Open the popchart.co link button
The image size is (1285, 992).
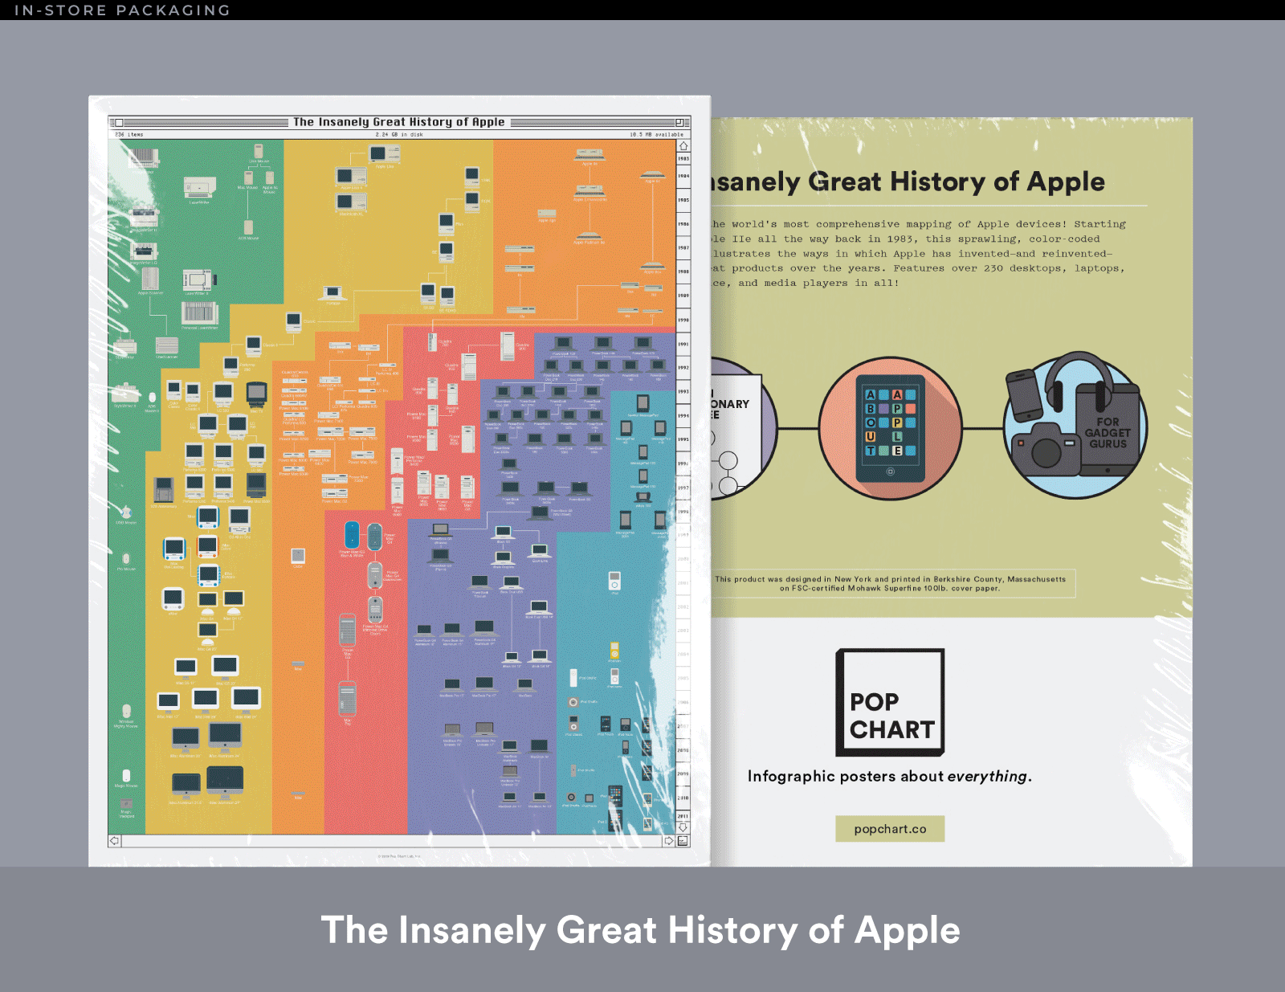coord(890,829)
